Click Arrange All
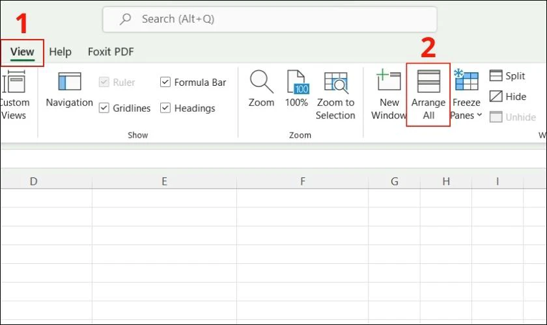Screen dimensions: 547x325 coord(428,95)
